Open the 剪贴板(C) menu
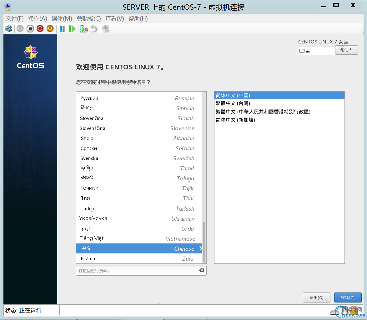367x320 pixels. [x=88, y=18]
